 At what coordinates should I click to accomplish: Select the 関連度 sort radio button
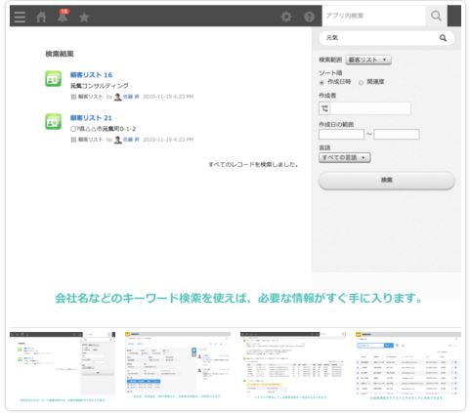tap(361, 82)
